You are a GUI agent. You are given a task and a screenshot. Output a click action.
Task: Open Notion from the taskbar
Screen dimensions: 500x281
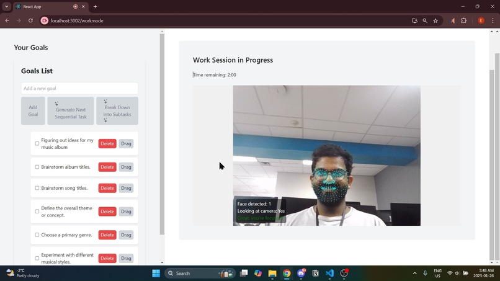[315, 273]
